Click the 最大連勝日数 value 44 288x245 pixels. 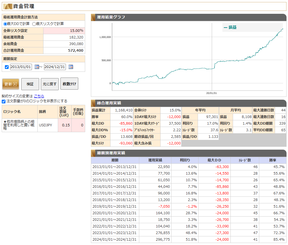coord(283,110)
